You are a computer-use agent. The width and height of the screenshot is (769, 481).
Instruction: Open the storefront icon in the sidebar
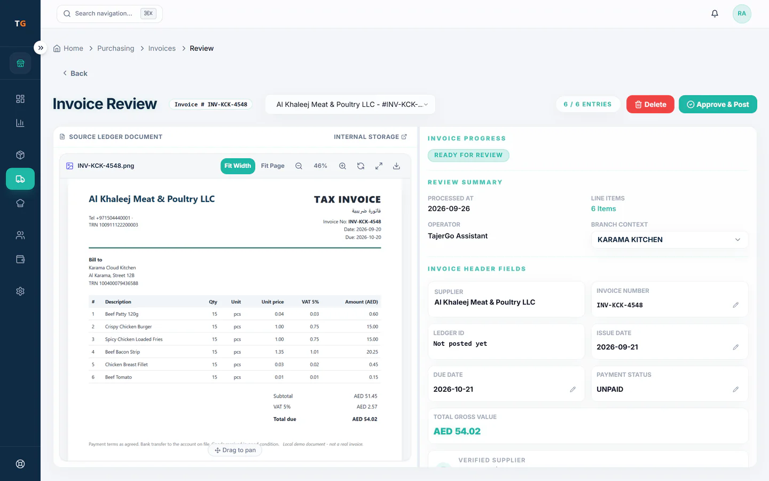coord(20,64)
